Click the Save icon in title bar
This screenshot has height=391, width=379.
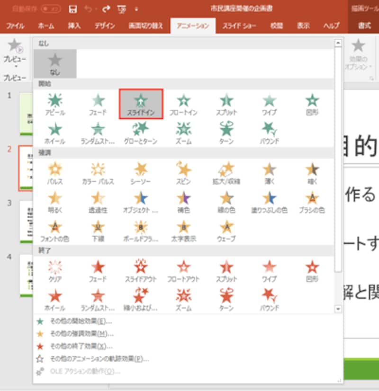coord(73,9)
